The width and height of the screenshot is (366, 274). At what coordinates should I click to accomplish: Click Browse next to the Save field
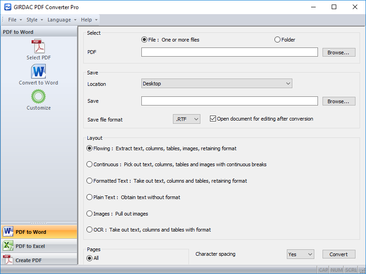pyautogui.click(x=339, y=101)
